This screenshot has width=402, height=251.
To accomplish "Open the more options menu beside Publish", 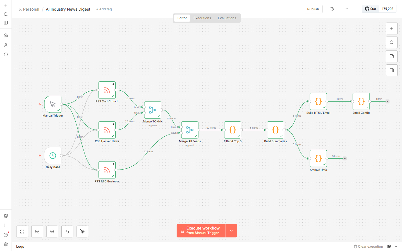I will click(x=346, y=9).
